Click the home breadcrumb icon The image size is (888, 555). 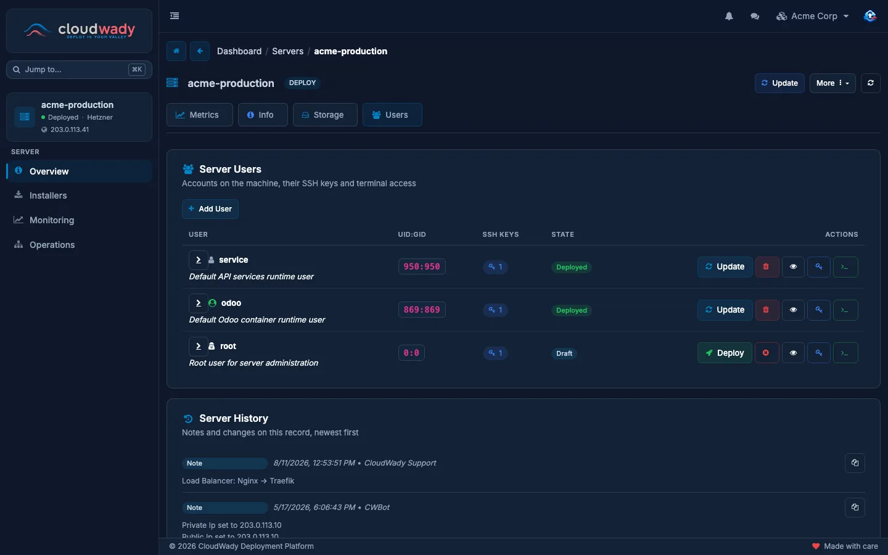[176, 51]
